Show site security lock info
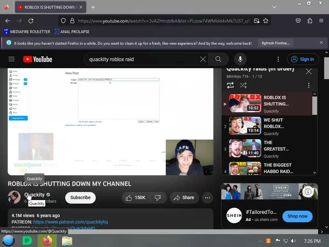This screenshot has width=329, height=247. click(x=72, y=21)
